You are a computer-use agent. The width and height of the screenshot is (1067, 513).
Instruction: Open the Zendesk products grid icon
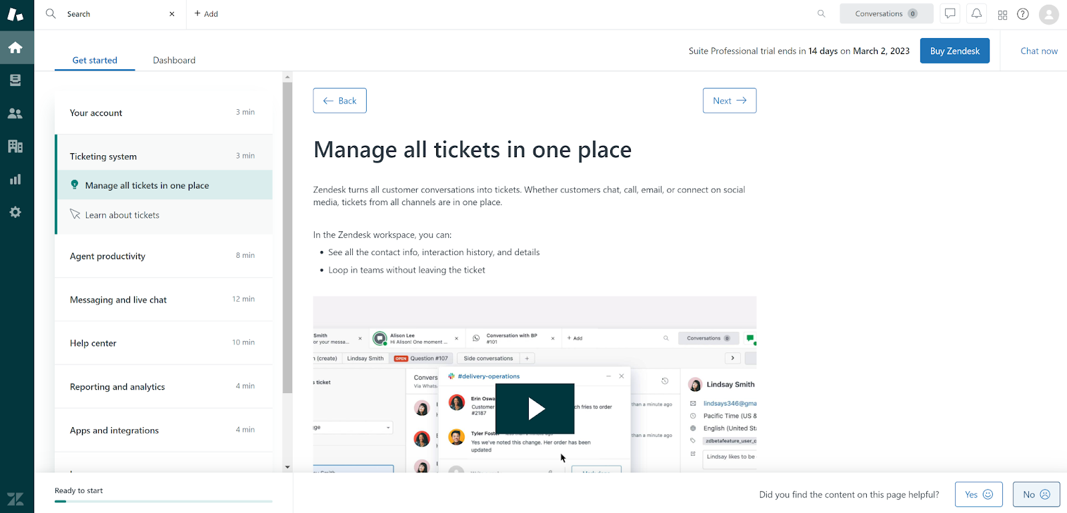1002,15
